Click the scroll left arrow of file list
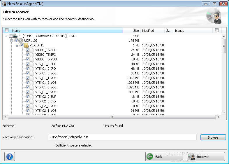The height and width of the screenshot is (164, 229). pyautogui.click(x=5, y=117)
